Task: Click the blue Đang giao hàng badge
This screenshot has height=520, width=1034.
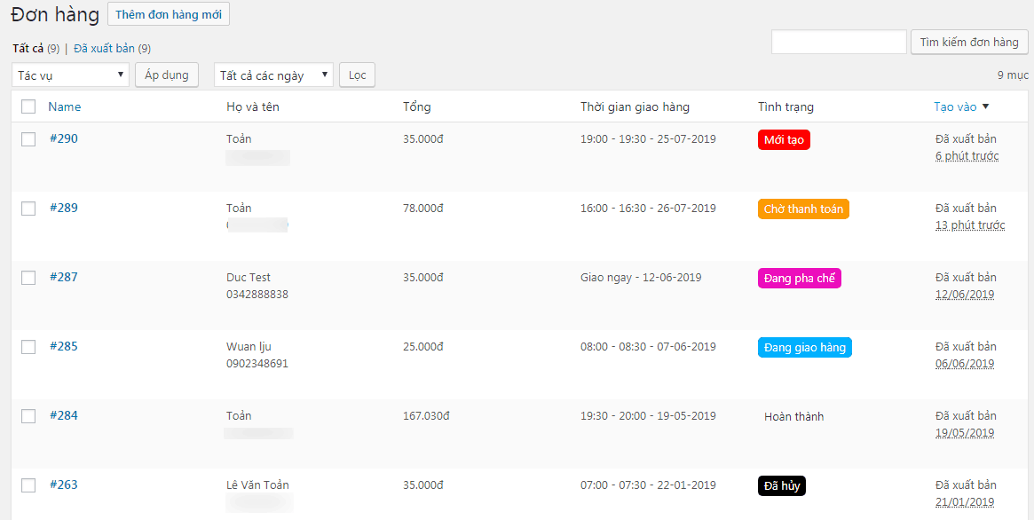Action: point(804,348)
